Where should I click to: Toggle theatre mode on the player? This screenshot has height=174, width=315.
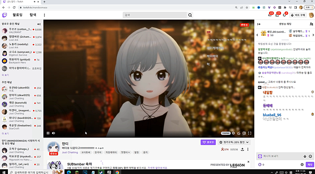(244, 133)
